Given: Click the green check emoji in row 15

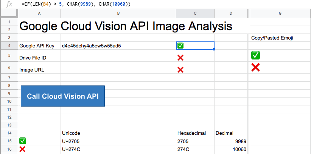Looking at the screenshot, I should [x=23, y=141].
